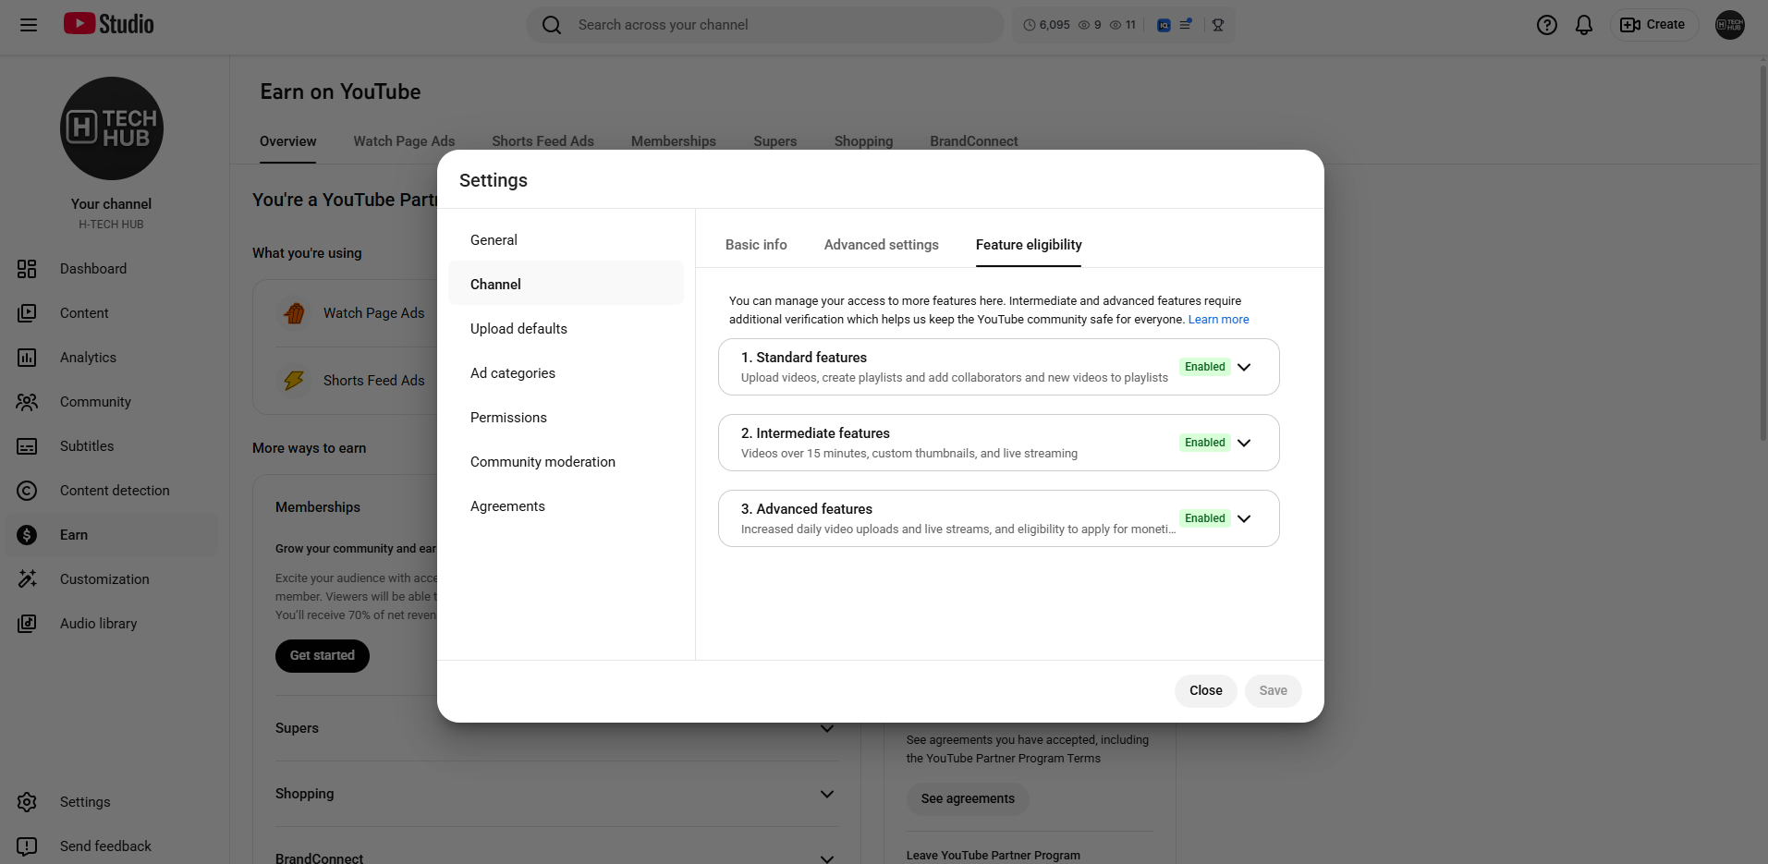Click the Content detection copyright icon
Viewport: 1768px width, 864px height.
27,491
